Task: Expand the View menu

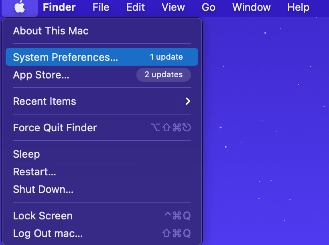Action: (173, 7)
